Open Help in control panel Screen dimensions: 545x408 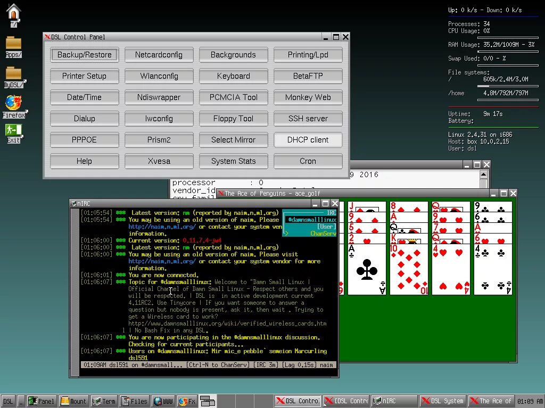click(x=85, y=161)
